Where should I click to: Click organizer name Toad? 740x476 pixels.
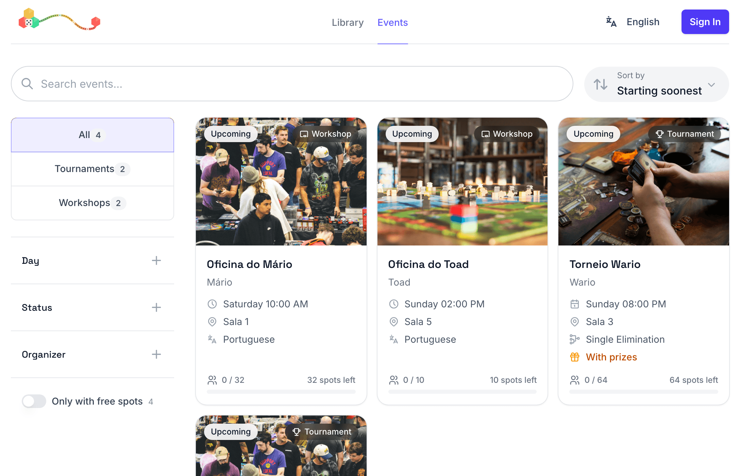[399, 282]
